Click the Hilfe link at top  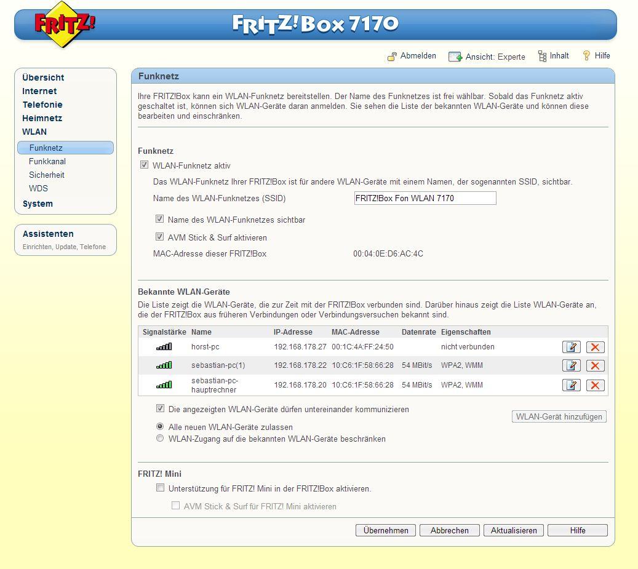coord(602,56)
